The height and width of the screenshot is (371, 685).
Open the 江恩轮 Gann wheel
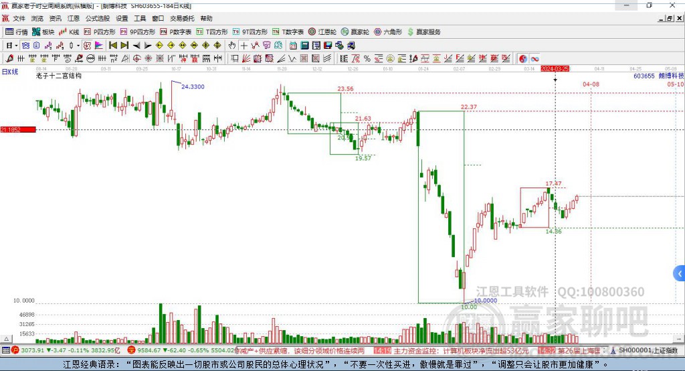[x=322, y=32]
